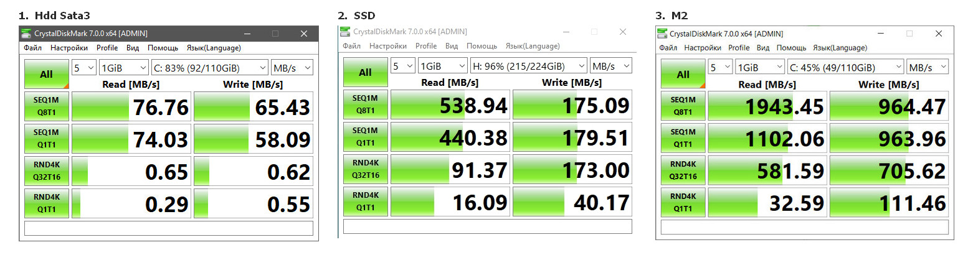Open Настройки menu in M2 window
Image resolution: width=973 pixels, height=260 pixels.
[x=703, y=48]
